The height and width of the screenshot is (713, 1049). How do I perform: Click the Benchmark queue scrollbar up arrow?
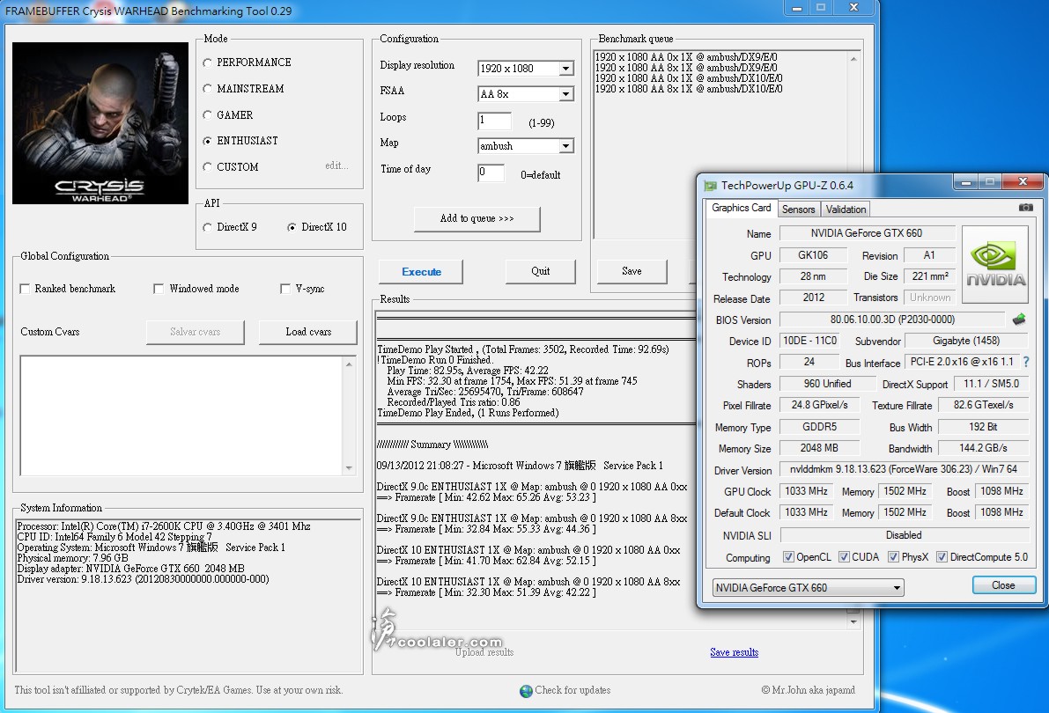(853, 59)
